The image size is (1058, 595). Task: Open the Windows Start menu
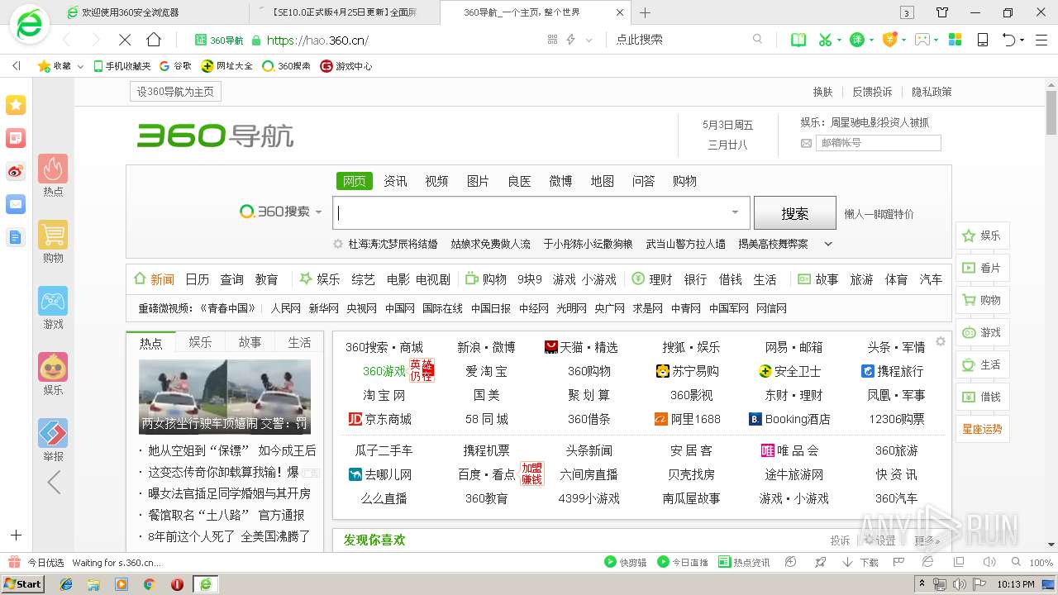pos(23,583)
